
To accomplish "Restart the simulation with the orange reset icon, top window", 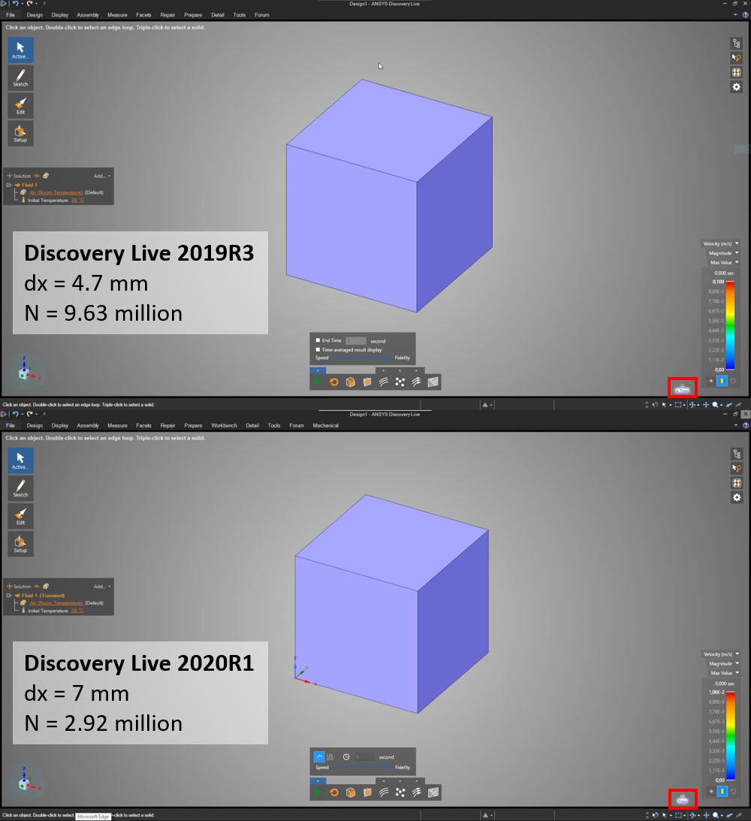I will coord(334,382).
